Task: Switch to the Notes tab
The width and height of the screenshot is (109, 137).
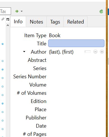Action: coord(36,22)
